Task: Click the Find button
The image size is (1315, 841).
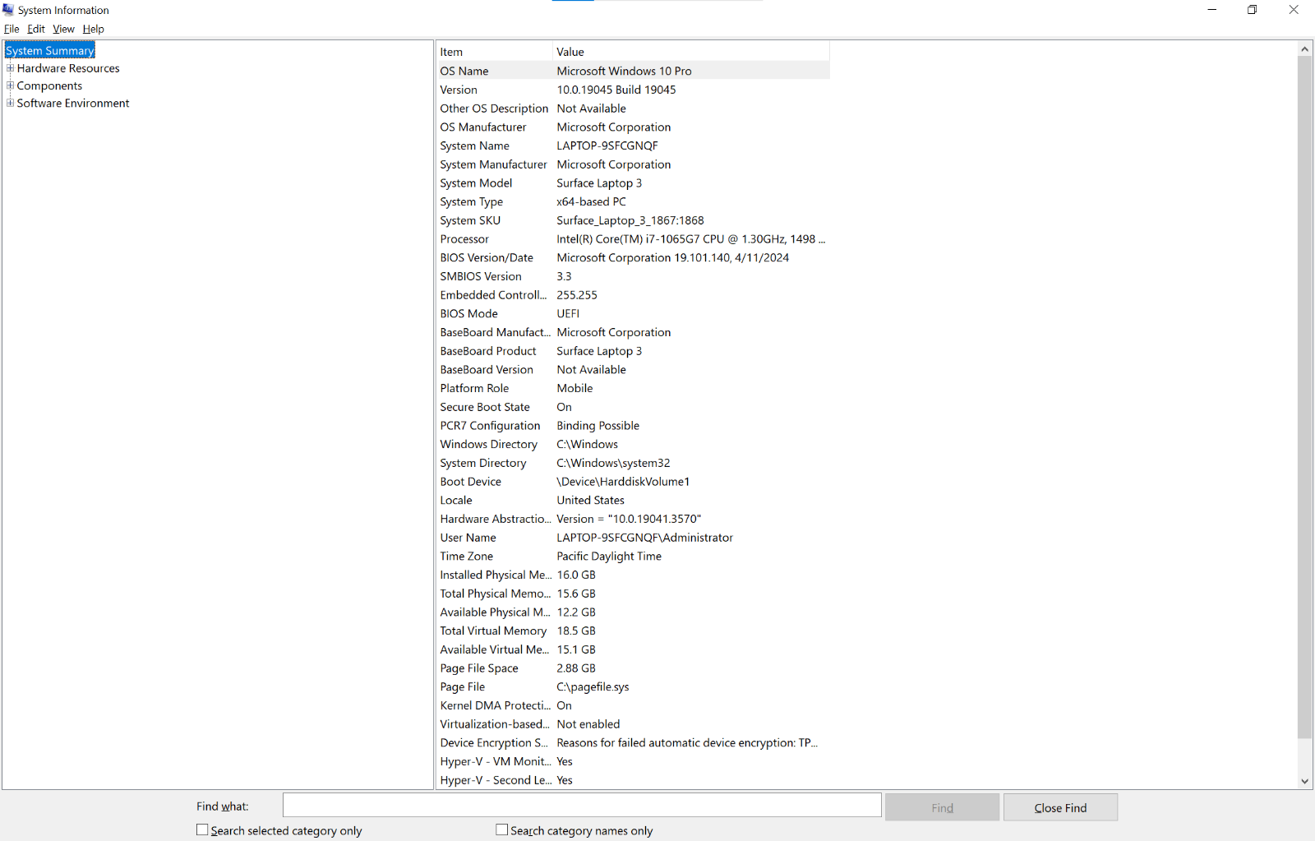Action: coord(942,807)
